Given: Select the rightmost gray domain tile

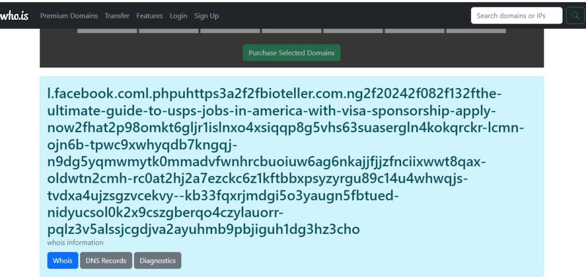Looking at the screenshot, I should tap(476, 31).
